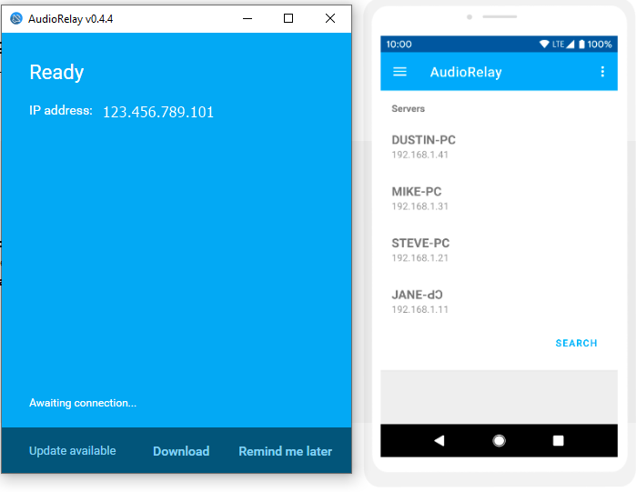Select the JANE server entry 192.168.1.11
Screen dimensions: 636x492
[499, 301]
